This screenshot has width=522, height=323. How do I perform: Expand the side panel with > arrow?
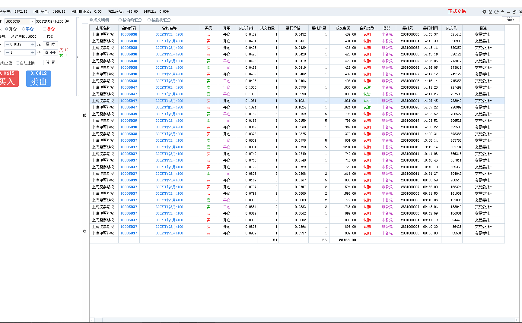click(78, 57)
